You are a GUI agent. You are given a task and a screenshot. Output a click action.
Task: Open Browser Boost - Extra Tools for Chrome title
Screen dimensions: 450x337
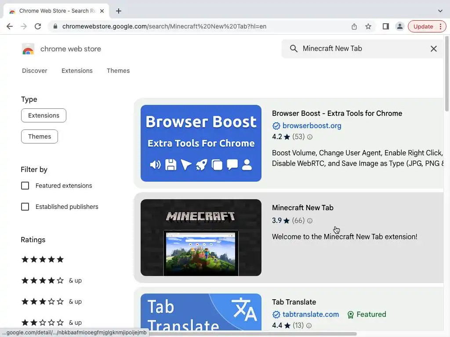[x=337, y=113]
